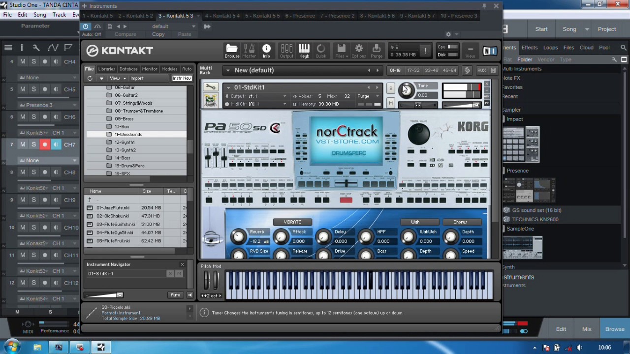630x354 pixels.
Task: Click the drum kit instrument icon
Action: coord(211,100)
